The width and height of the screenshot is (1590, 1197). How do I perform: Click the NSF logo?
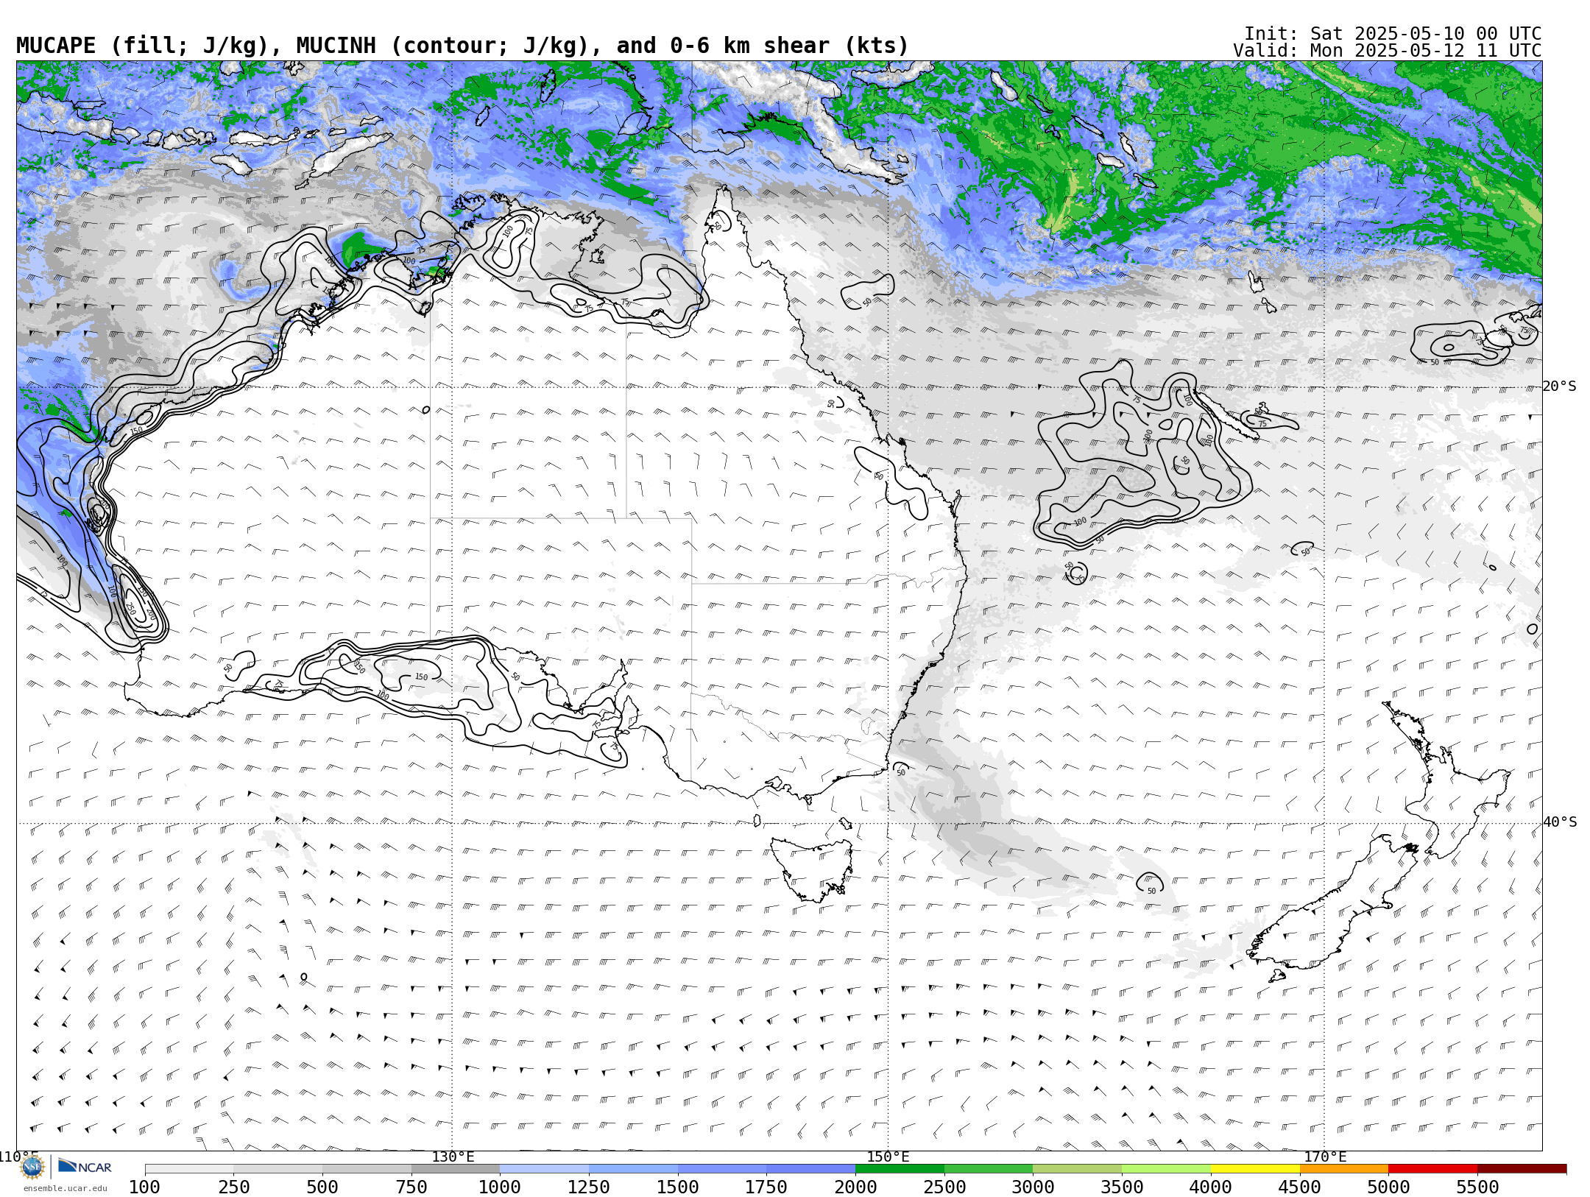pyautogui.click(x=32, y=1167)
